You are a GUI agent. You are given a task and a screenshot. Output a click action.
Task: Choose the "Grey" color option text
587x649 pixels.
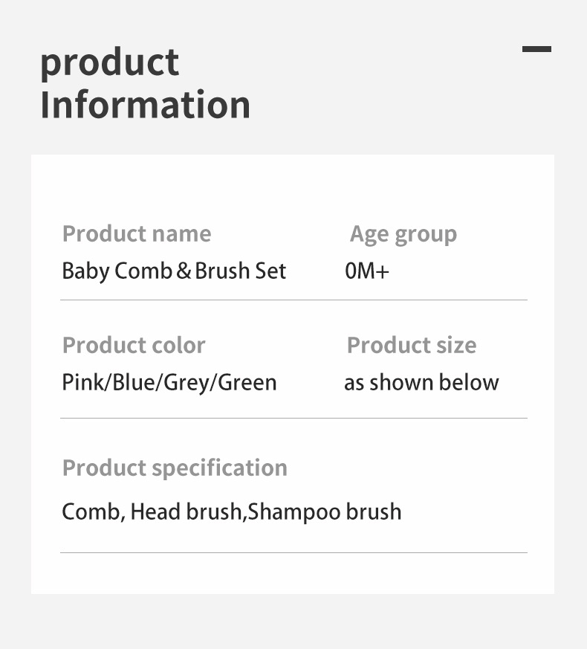187,383
